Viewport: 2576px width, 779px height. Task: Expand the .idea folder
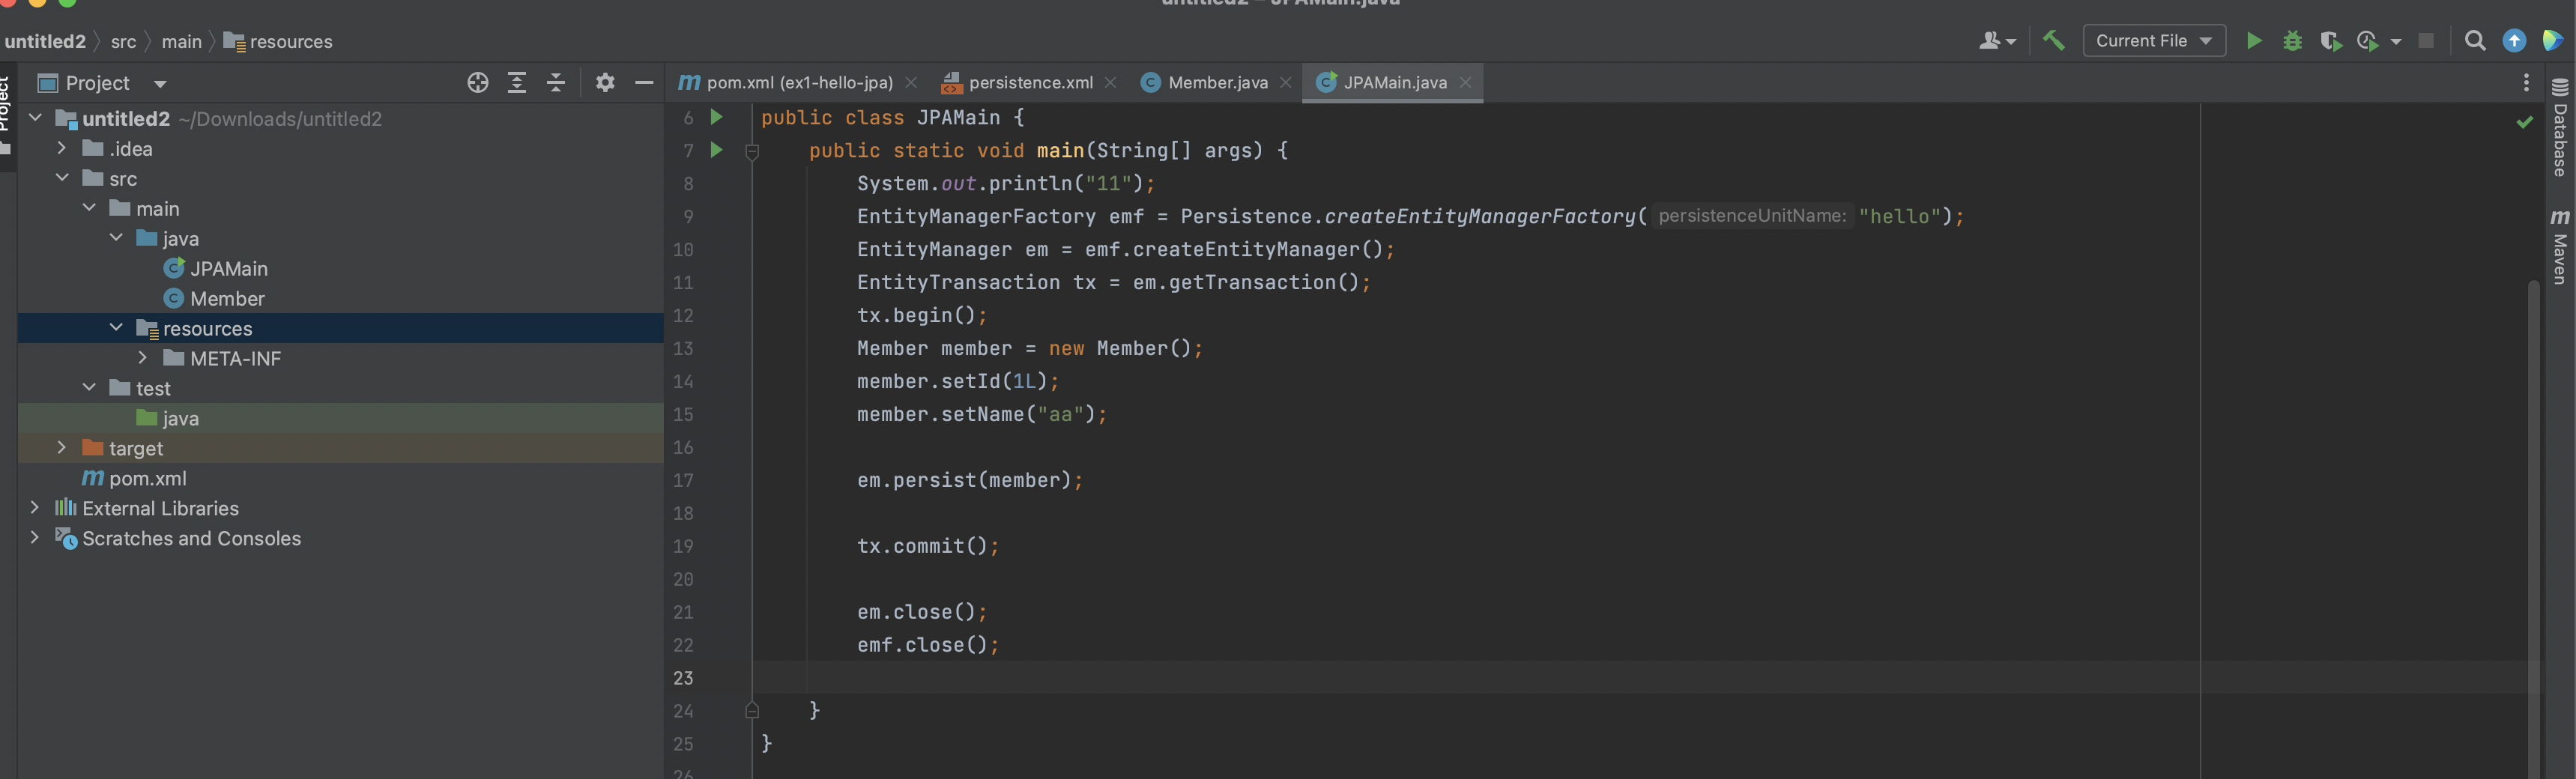pyautogui.click(x=62, y=148)
